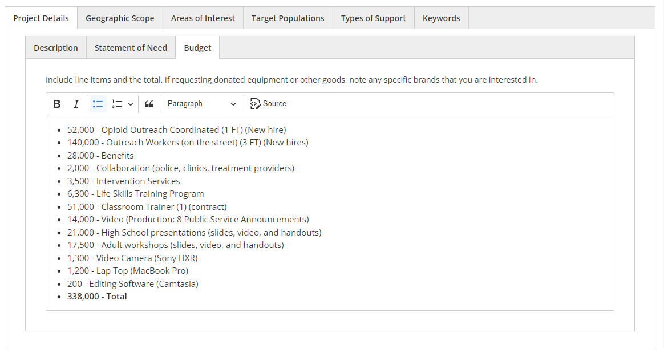Image resolution: width=664 pixels, height=353 pixels.
Task: Click the Editing Software (Camtasia) line
Action: (x=132, y=284)
